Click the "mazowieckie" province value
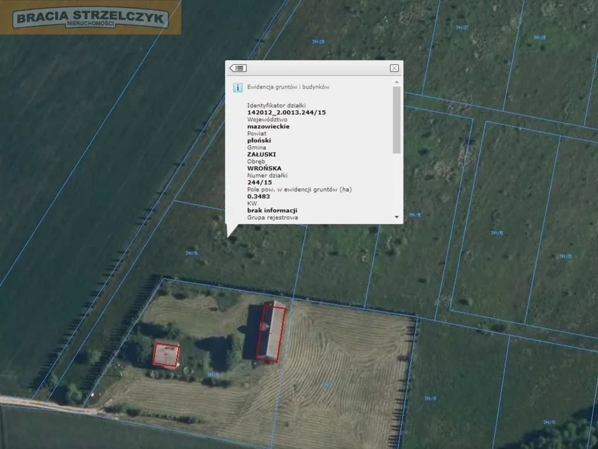Screen dimensions: 598x449 [268, 126]
